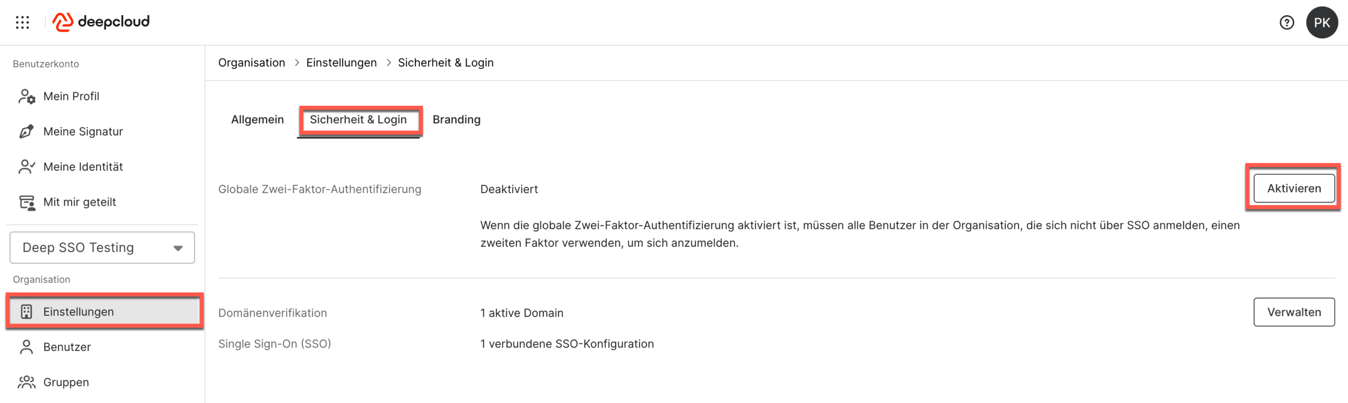Click the Gruppen people icon

pos(26,382)
